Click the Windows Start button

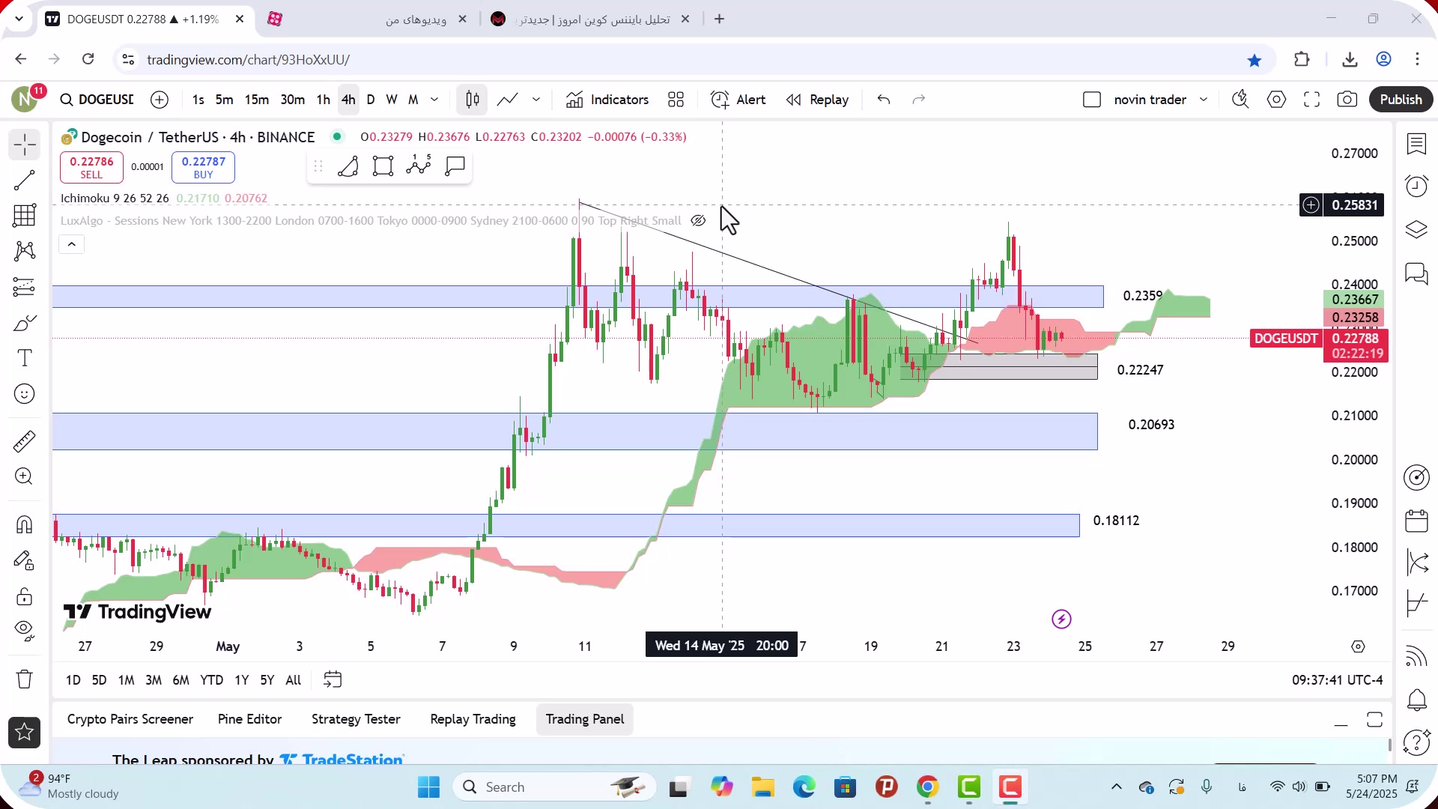[x=429, y=787]
